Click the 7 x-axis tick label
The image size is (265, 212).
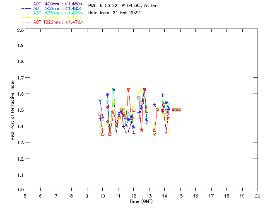(x=56, y=196)
